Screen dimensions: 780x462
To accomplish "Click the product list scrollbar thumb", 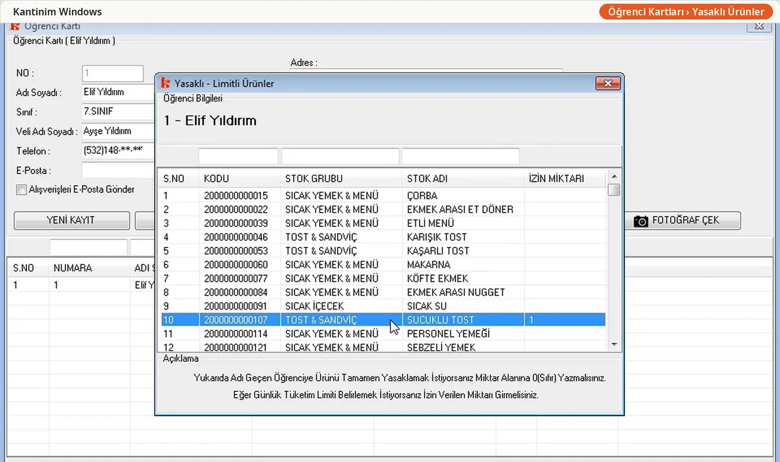I will pyautogui.click(x=614, y=190).
